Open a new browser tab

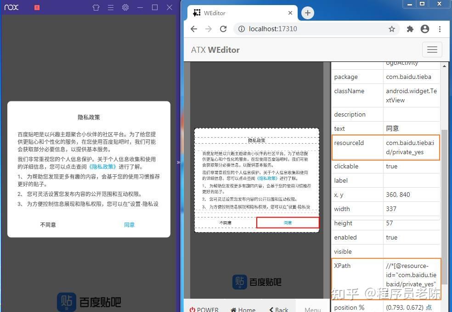(307, 13)
